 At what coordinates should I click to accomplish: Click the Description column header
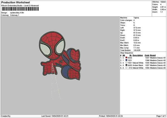(x=138, y=55)
